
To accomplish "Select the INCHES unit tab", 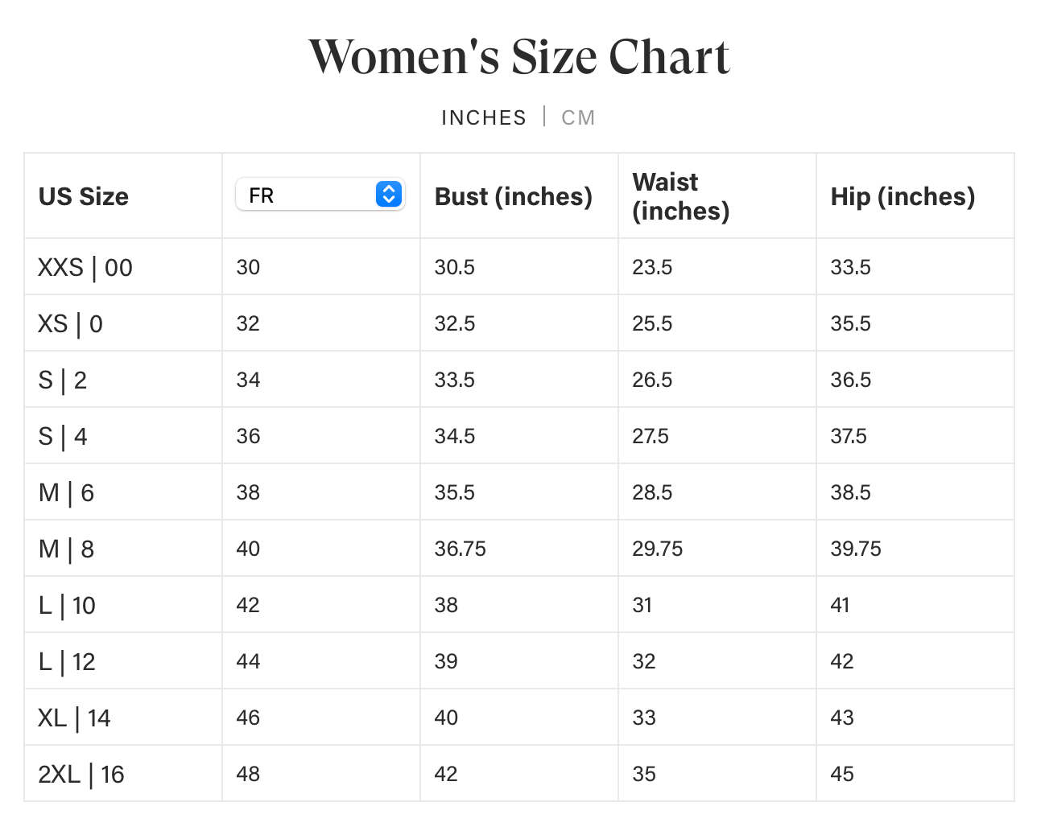I will pyautogui.click(x=483, y=117).
